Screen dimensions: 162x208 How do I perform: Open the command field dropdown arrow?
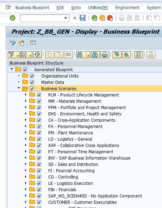[x=66, y=18]
